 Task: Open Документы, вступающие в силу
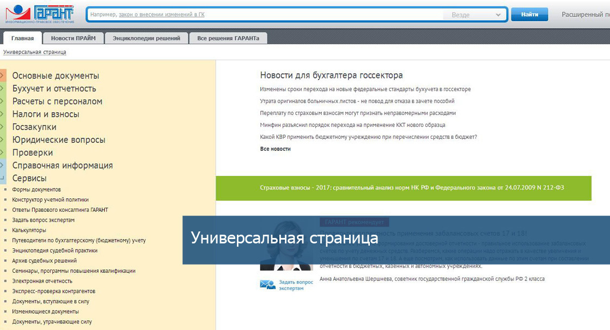coord(51,301)
